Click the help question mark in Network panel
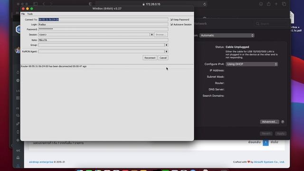The width and height of the screenshot is (304, 171). [x=283, y=122]
